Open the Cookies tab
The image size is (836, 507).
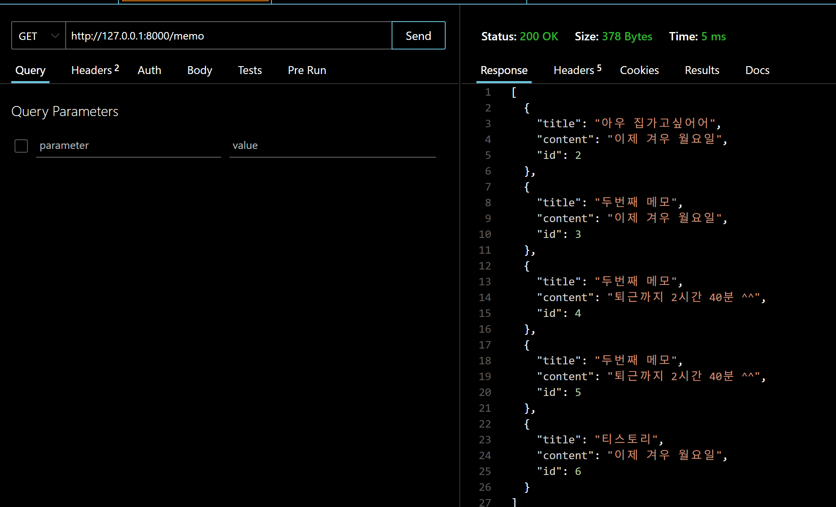pos(639,70)
